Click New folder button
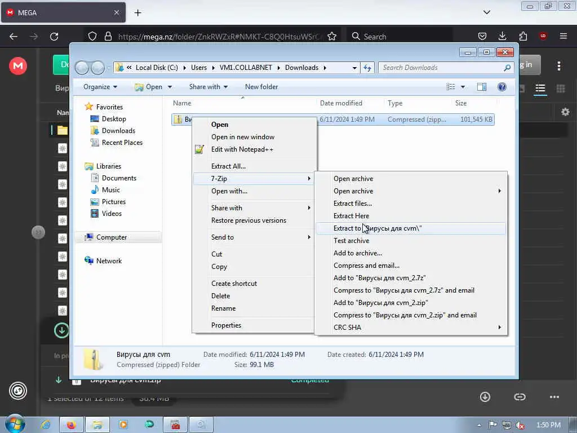Image resolution: width=577 pixels, height=433 pixels. [261, 87]
